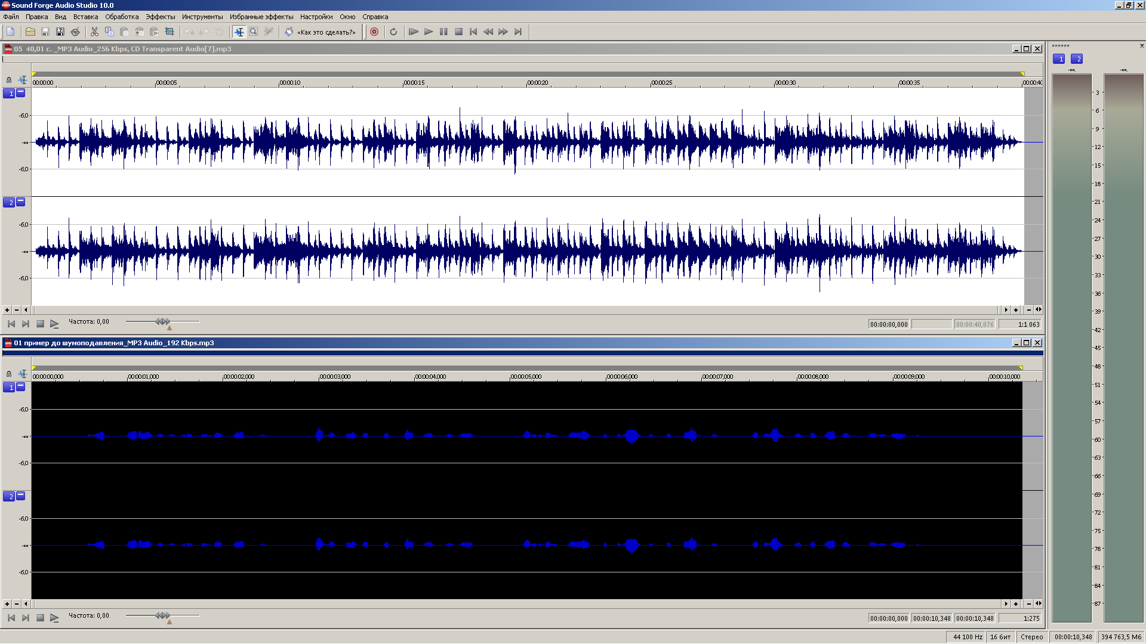Click the Copy icon in the toolbar
Viewport: 1146px width, 644px height.
click(x=109, y=32)
